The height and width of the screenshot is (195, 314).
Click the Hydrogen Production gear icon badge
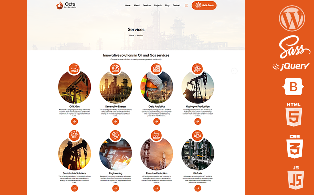198,69
